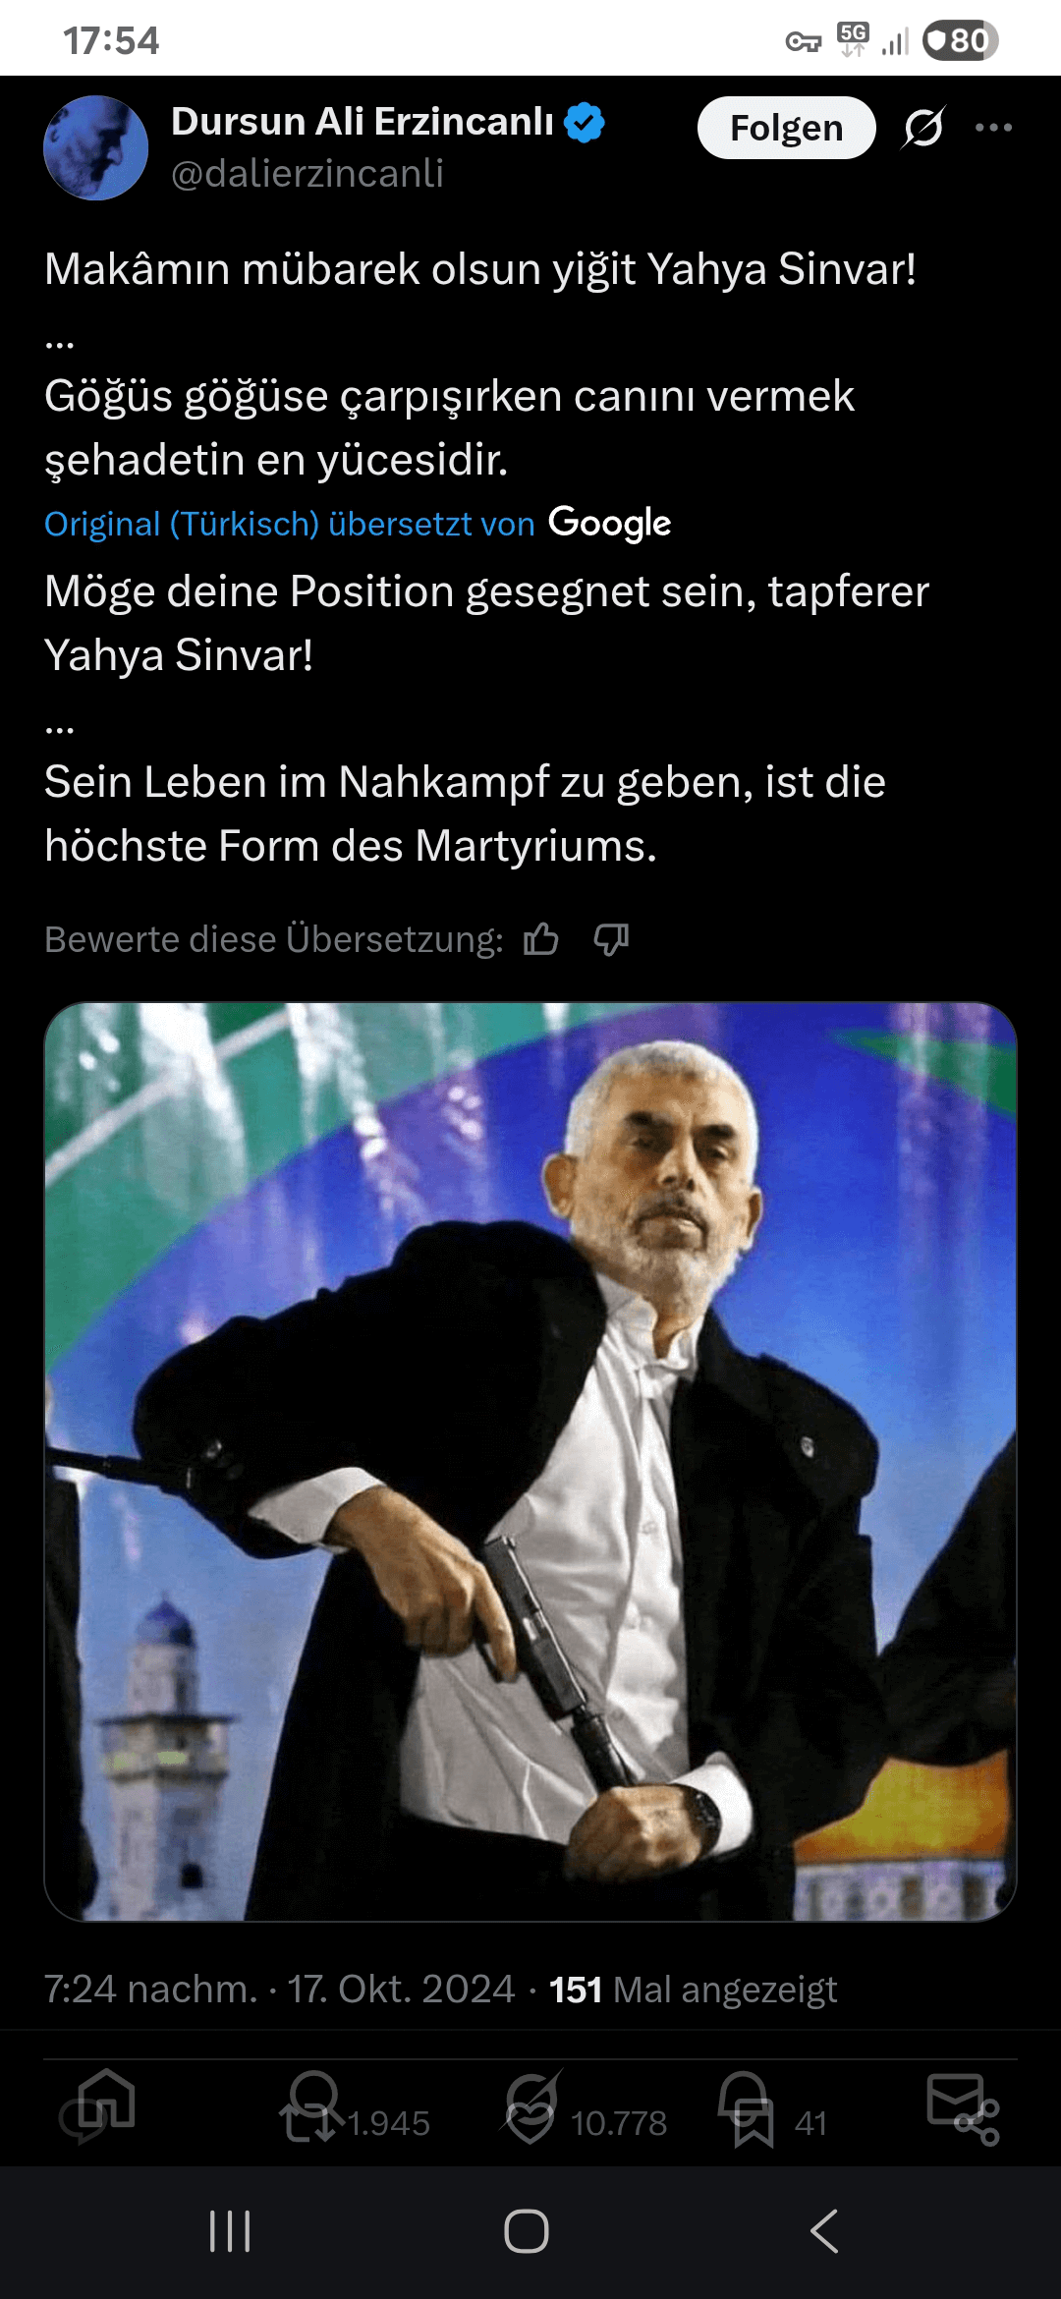The height and width of the screenshot is (2299, 1061).
Task: Tap the Android home button
Action: [527, 2231]
